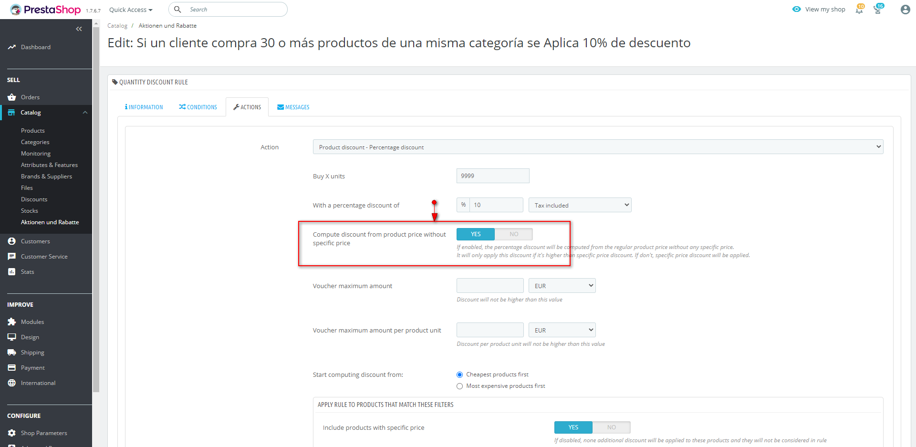Switch to the Actions tab
This screenshot has width=916, height=447.
point(247,107)
